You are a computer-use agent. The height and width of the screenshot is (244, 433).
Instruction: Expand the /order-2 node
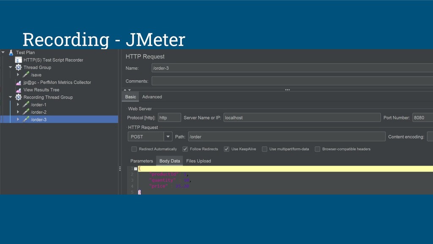pyautogui.click(x=18, y=112)
